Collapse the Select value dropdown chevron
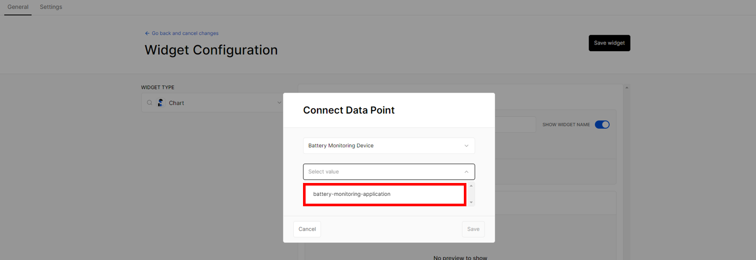756x260 pixels. 466,172
